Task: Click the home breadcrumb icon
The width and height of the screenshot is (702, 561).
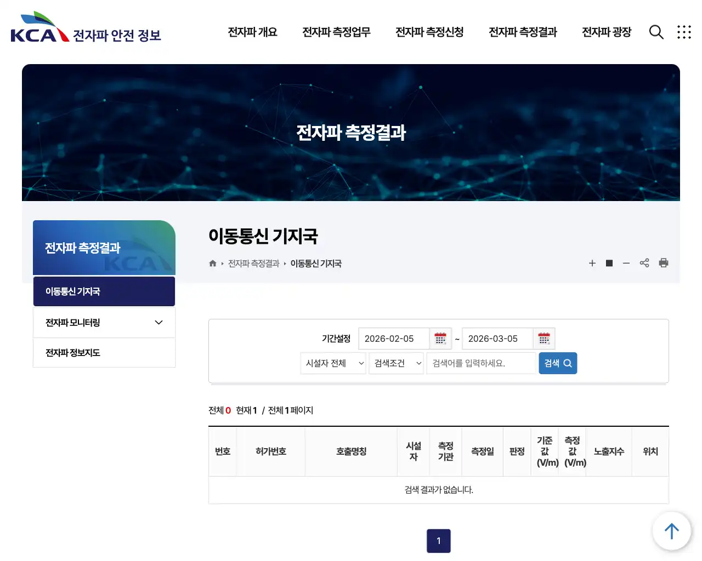Action: pyautogui.click(x=212, y=263)
